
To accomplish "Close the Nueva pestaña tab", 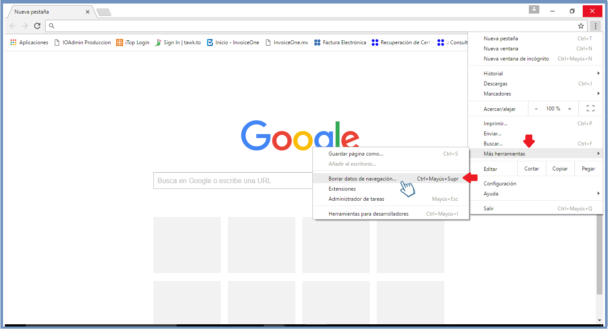I will pos(88,12).
